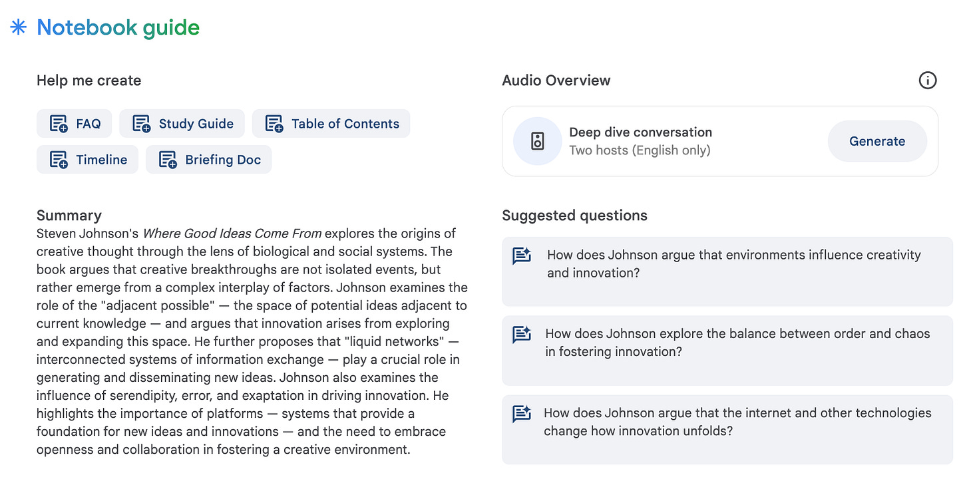Click the Timeline note icon

[59, 160]
